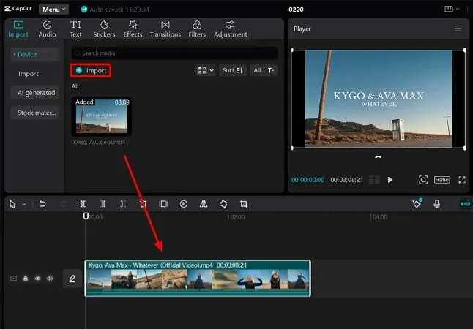Expand the selection cursor tool dropdown
This screenshot has width=473, height=329.
(23, 205)
